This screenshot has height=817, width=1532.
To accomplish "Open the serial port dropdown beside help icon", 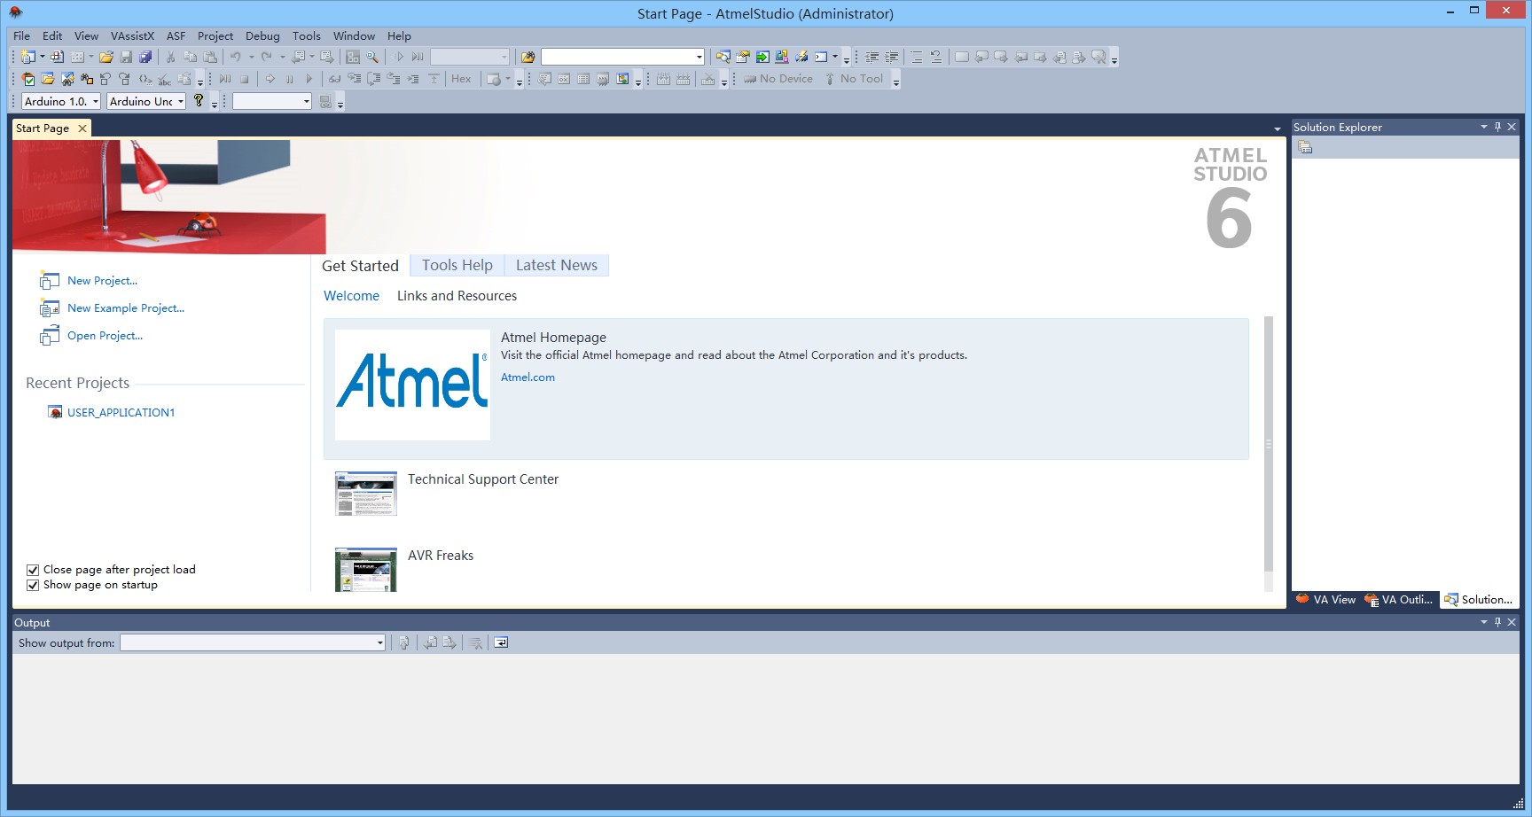I will [272, 101].
